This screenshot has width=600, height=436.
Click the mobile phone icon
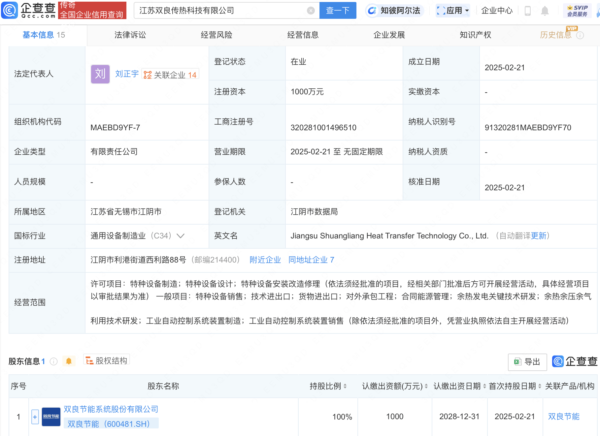click(527, 11)
